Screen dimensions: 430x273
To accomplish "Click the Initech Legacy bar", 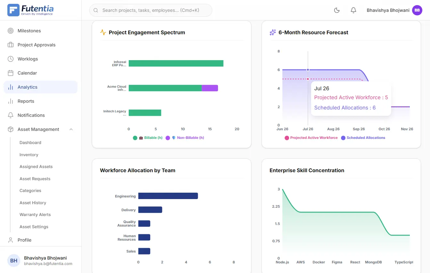I will click(145, 113).
